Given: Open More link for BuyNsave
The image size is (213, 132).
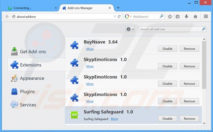Looking at the screenshot, I should 90,49.
